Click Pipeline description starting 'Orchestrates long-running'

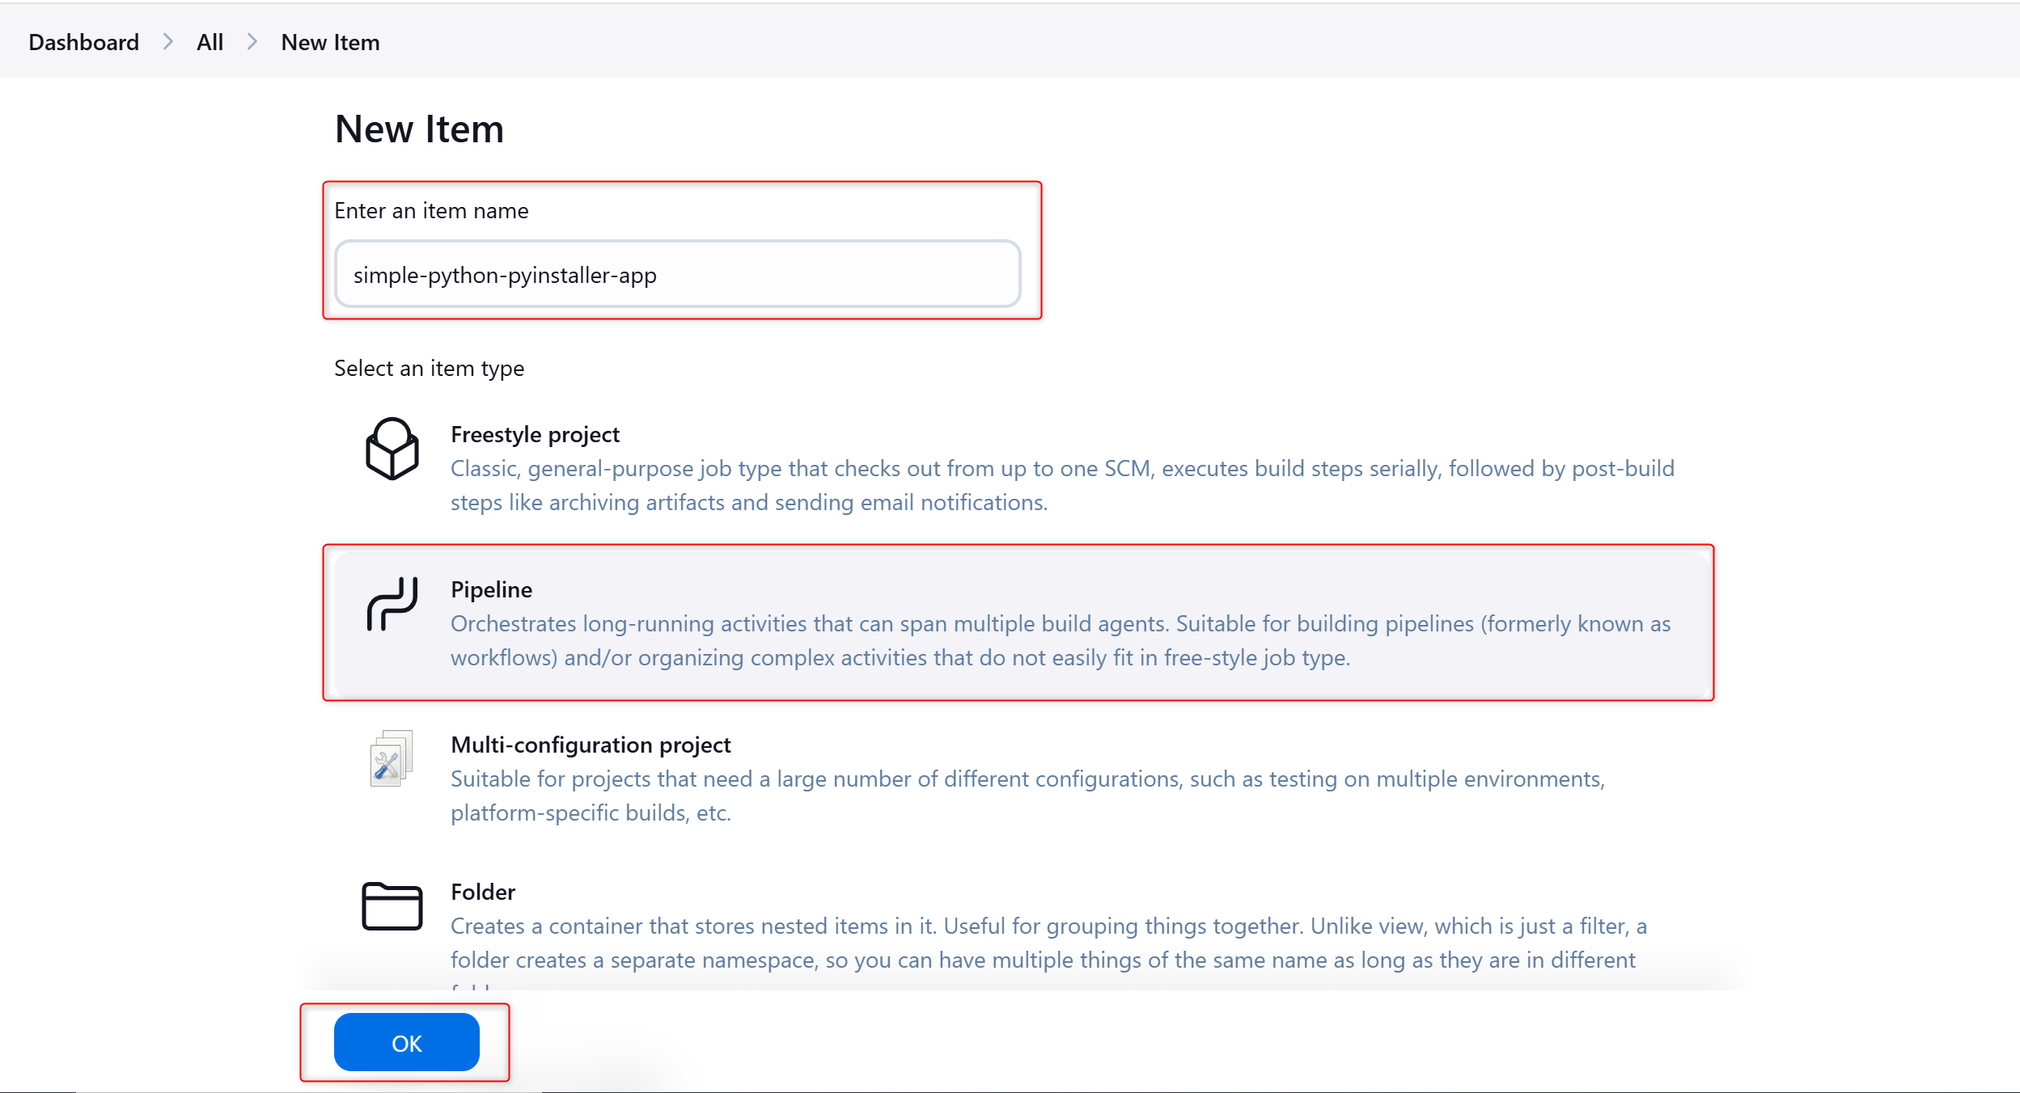[x=1061, y=641]
